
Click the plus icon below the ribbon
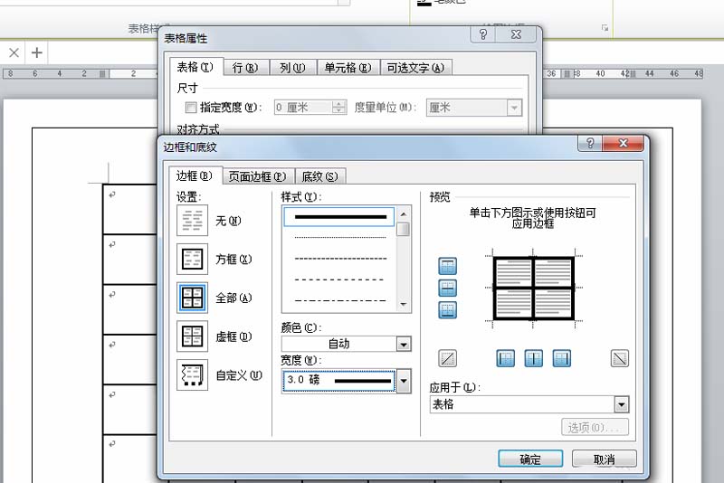(x=36, y=52)
